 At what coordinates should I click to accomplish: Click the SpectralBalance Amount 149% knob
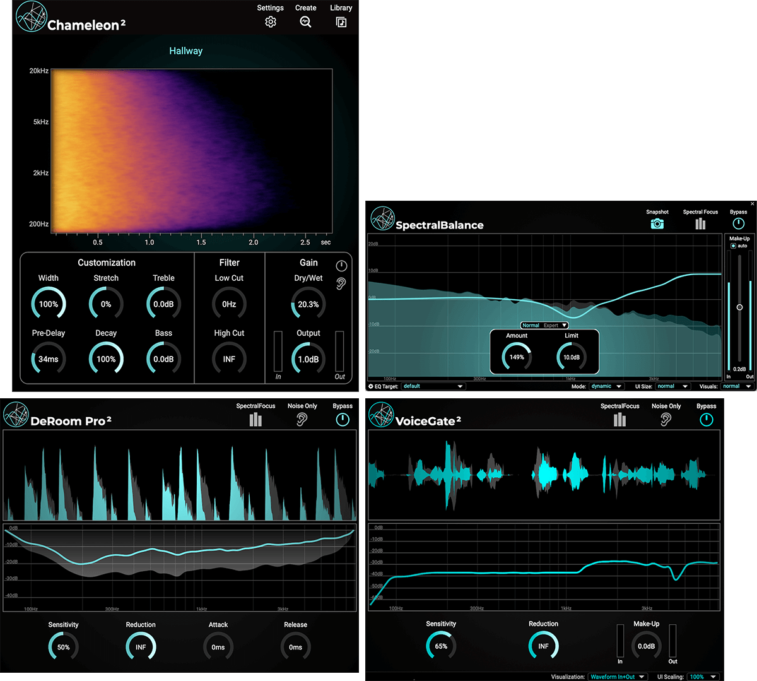pyautogui.click(x=517, y=357)
